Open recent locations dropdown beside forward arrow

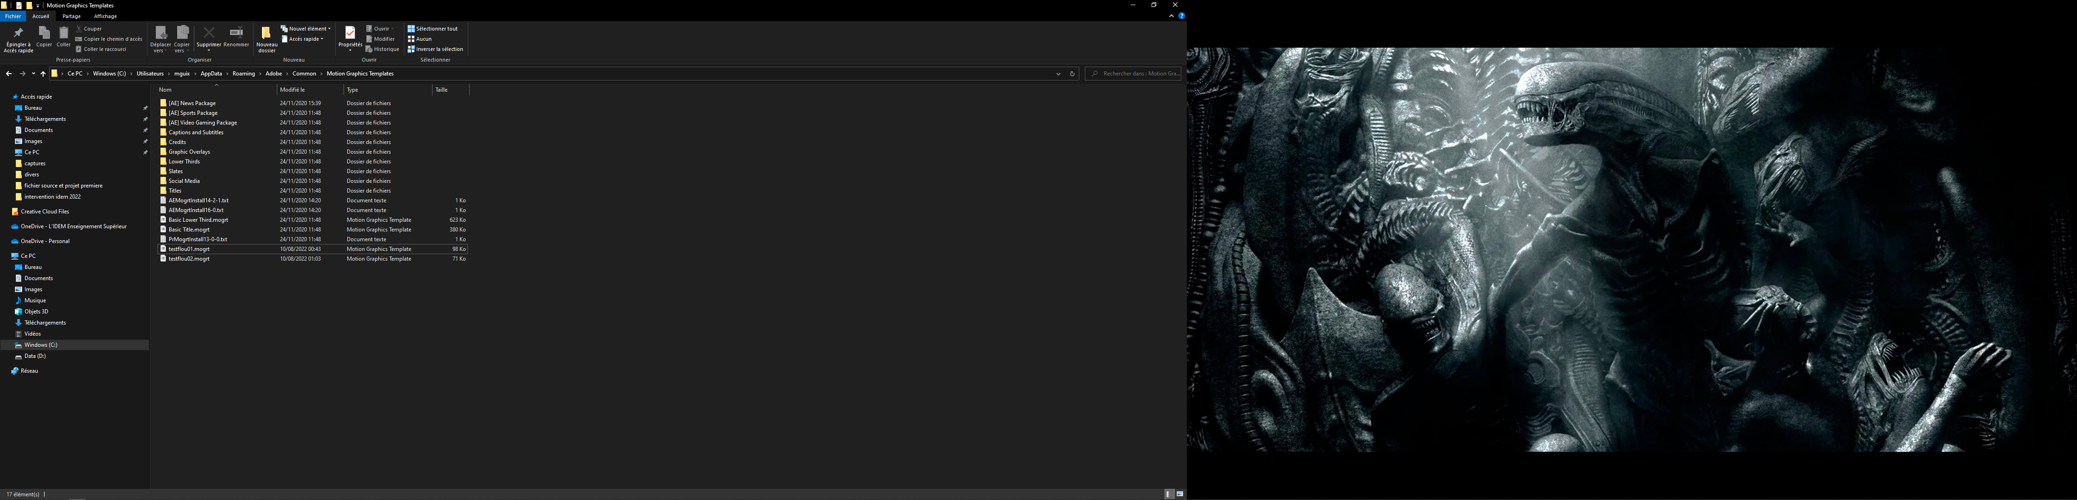pos(33,73)
